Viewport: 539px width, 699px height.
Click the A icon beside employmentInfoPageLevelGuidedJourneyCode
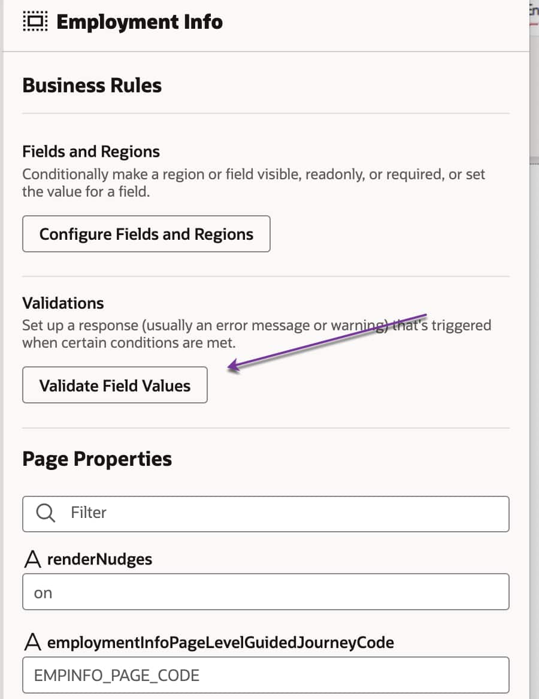[31, 642]
